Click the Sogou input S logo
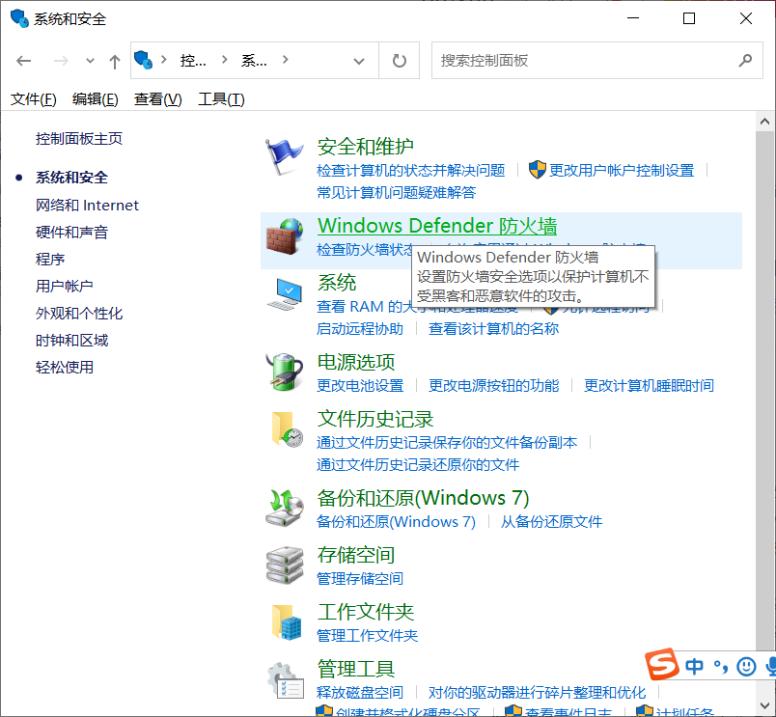 pos(664,666)
